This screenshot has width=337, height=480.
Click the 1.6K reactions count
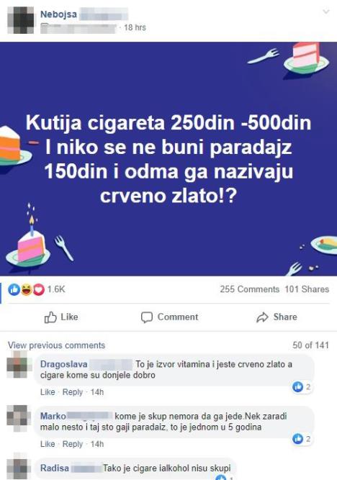[56, 289]
